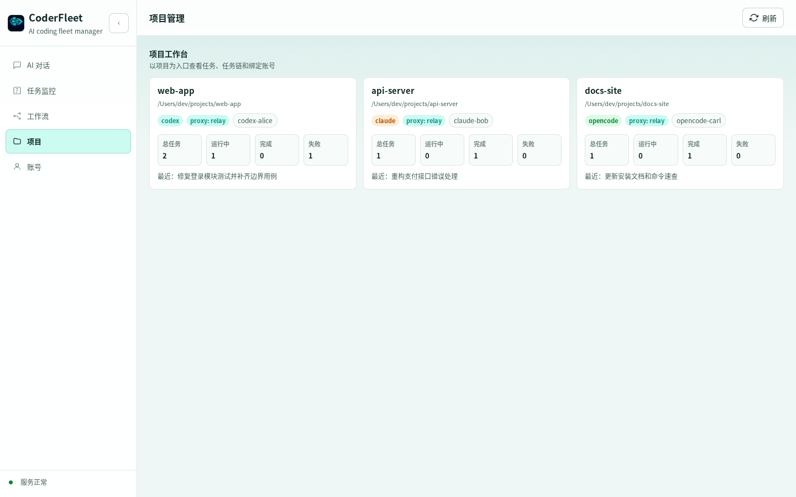Click 总任务 stat box on web-app card
The height and width of the screenshot is (497, 796).
coord(180,150)
